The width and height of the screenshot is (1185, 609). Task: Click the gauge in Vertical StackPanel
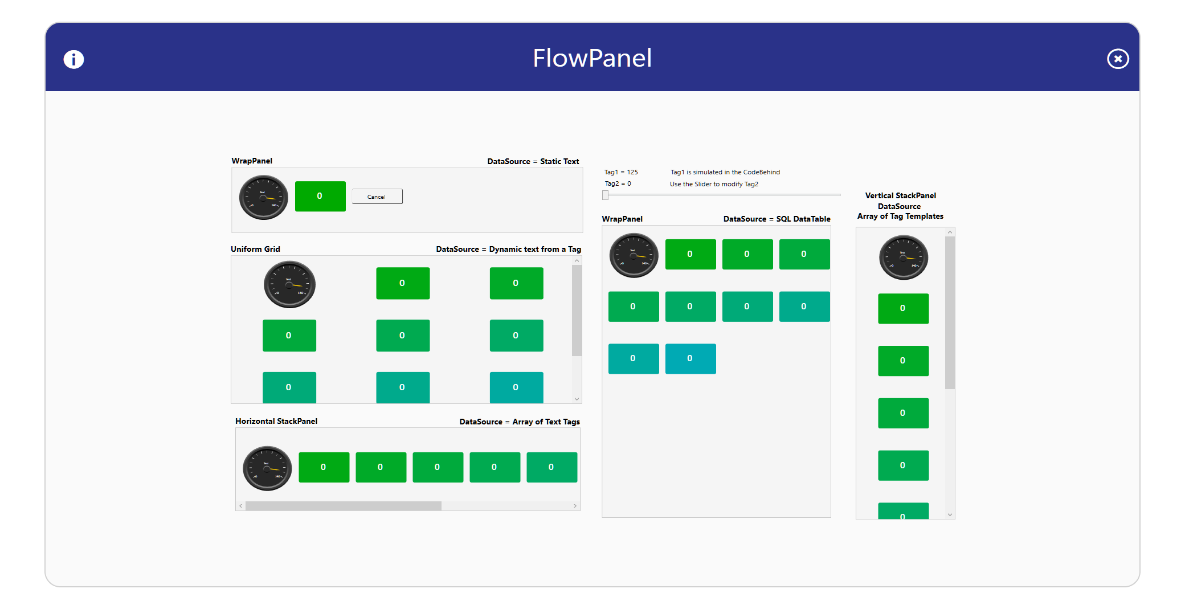click(x=904, y=258)
